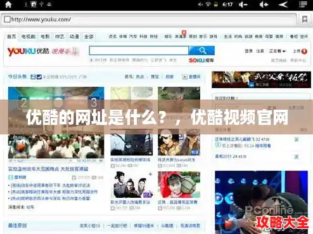Click the 直播间 icon in headline bar

point(185,77)
